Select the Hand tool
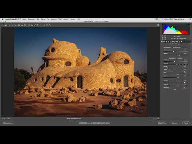 point(6,25)
